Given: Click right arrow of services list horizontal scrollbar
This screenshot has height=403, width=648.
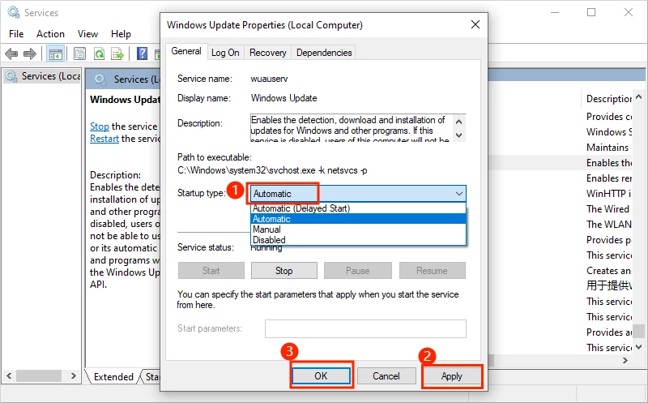Looking at the screenshot, I should pos(625,360).
